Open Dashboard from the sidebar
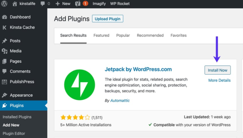Screen dimensions: 243x138 click(20, 17)
